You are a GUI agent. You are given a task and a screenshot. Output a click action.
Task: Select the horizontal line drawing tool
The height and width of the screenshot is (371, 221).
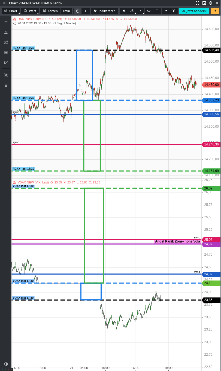point(6,21)
